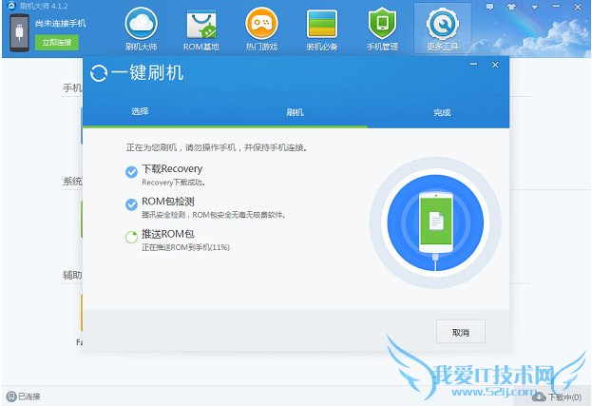
Task: Click the Recovery下载成功 text
Action: [173, 183]
